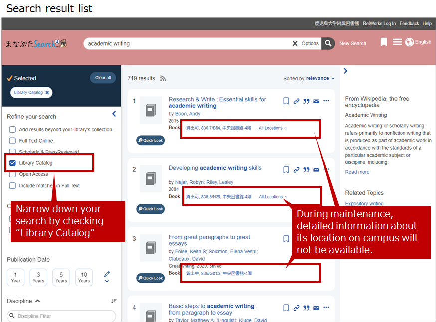This screenshot has width=436, height=322.
Task: Open the Help menu item
Action: pyautogui.click(x=427, y=23)
